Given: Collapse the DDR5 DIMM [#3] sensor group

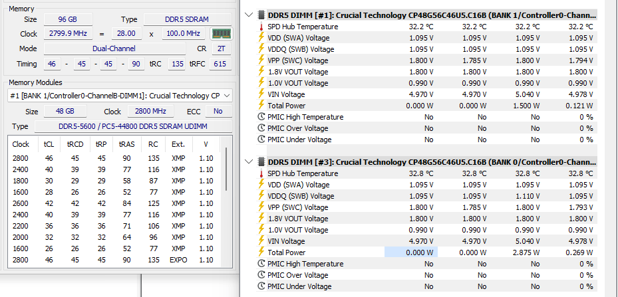Looking at the screenshot, I should click(x=249, y=162).
